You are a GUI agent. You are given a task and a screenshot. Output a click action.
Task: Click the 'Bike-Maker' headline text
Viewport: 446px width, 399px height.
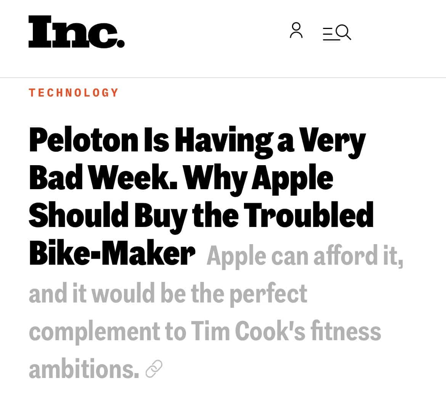point(112,254)
